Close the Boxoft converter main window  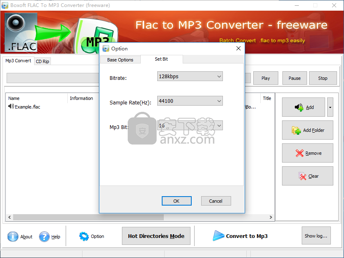tap(334, 5)
